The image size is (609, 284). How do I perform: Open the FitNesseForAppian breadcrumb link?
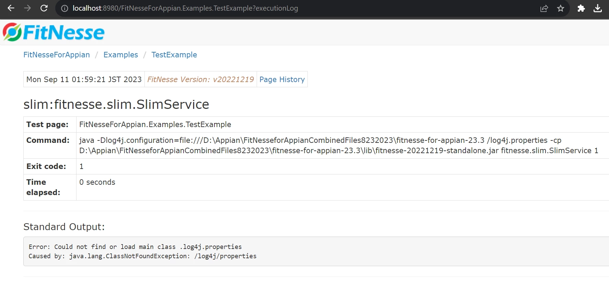click(57, 55)
